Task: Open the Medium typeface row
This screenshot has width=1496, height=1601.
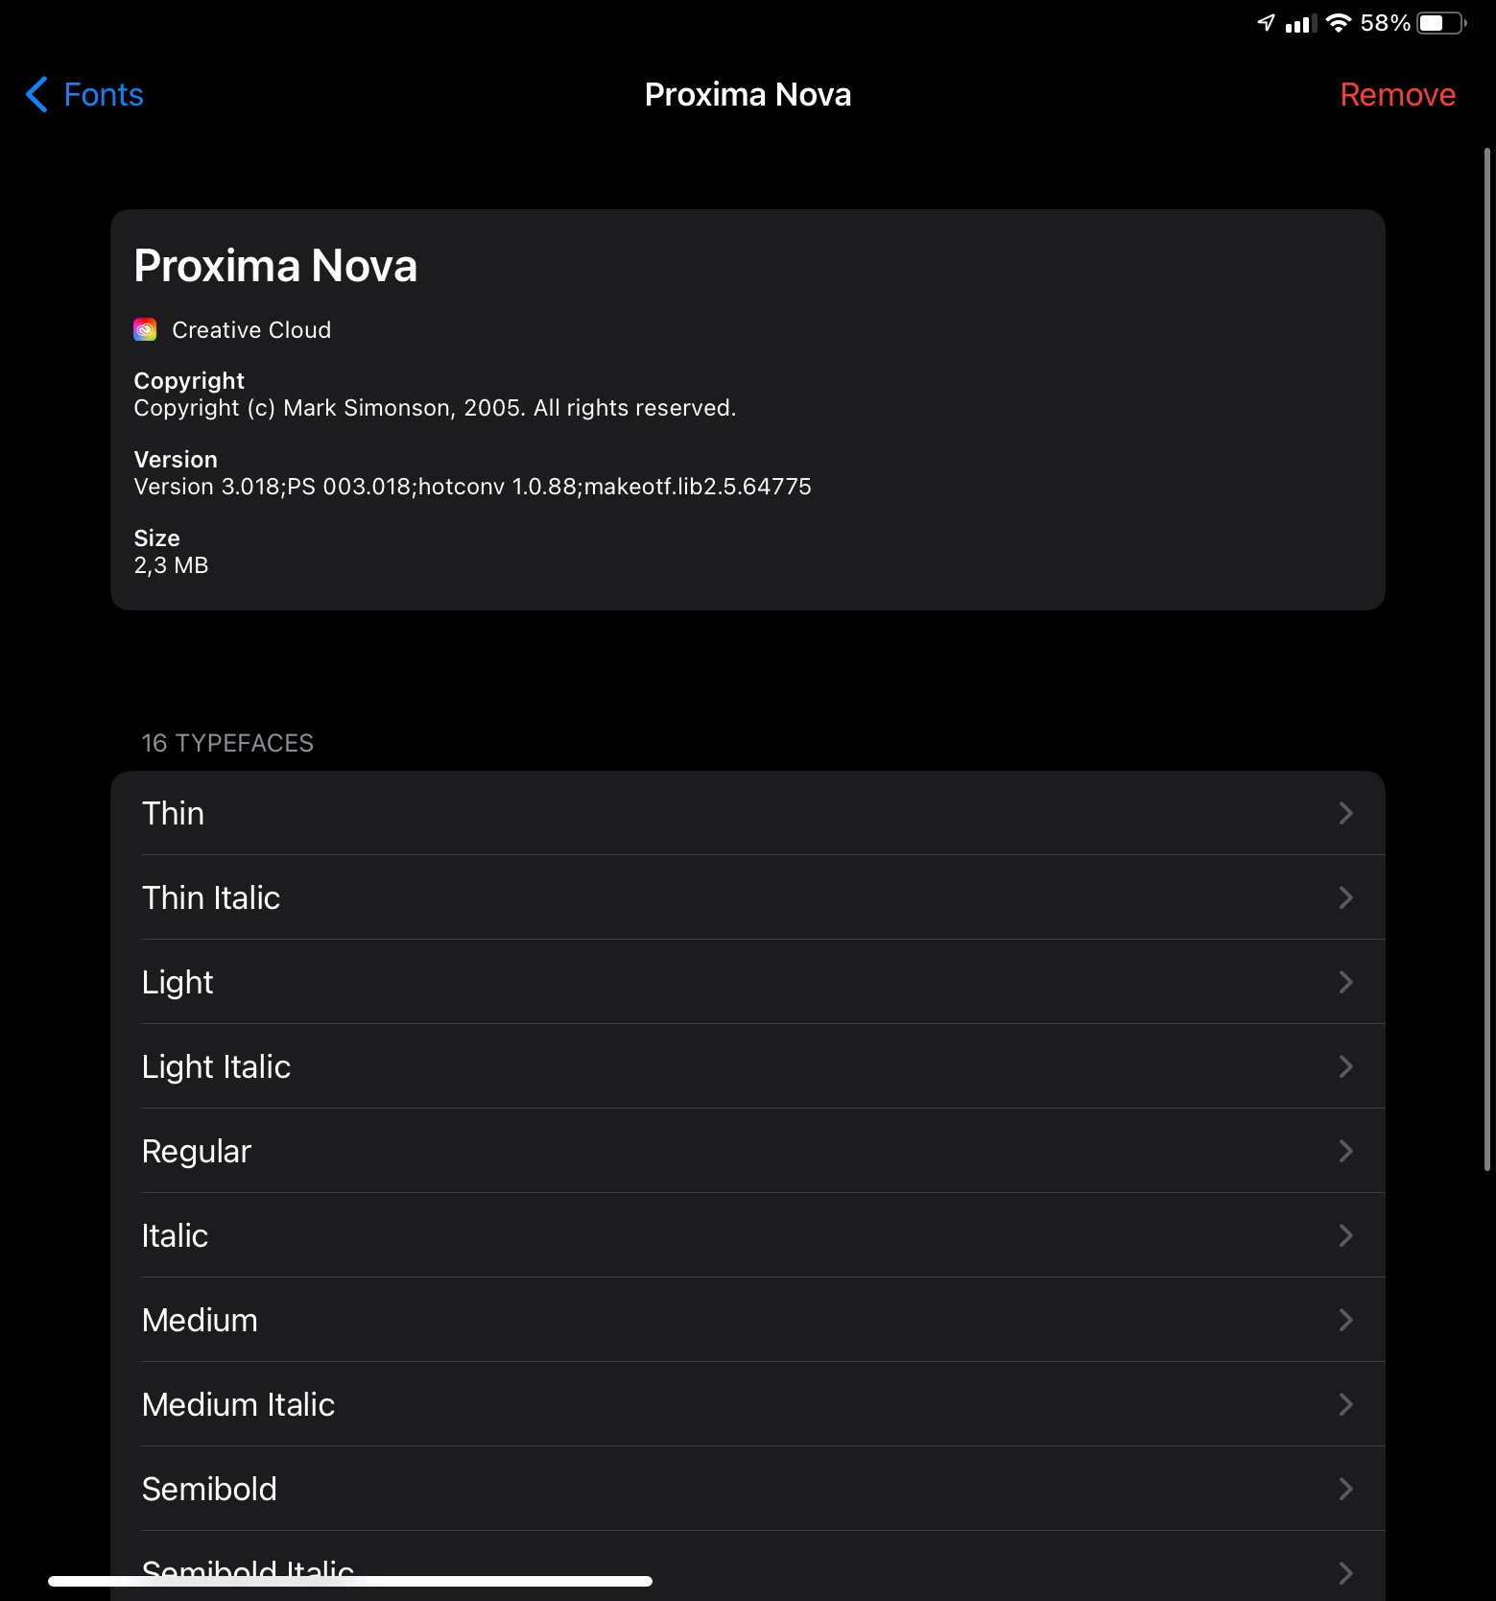Action: coord(748,1320)
